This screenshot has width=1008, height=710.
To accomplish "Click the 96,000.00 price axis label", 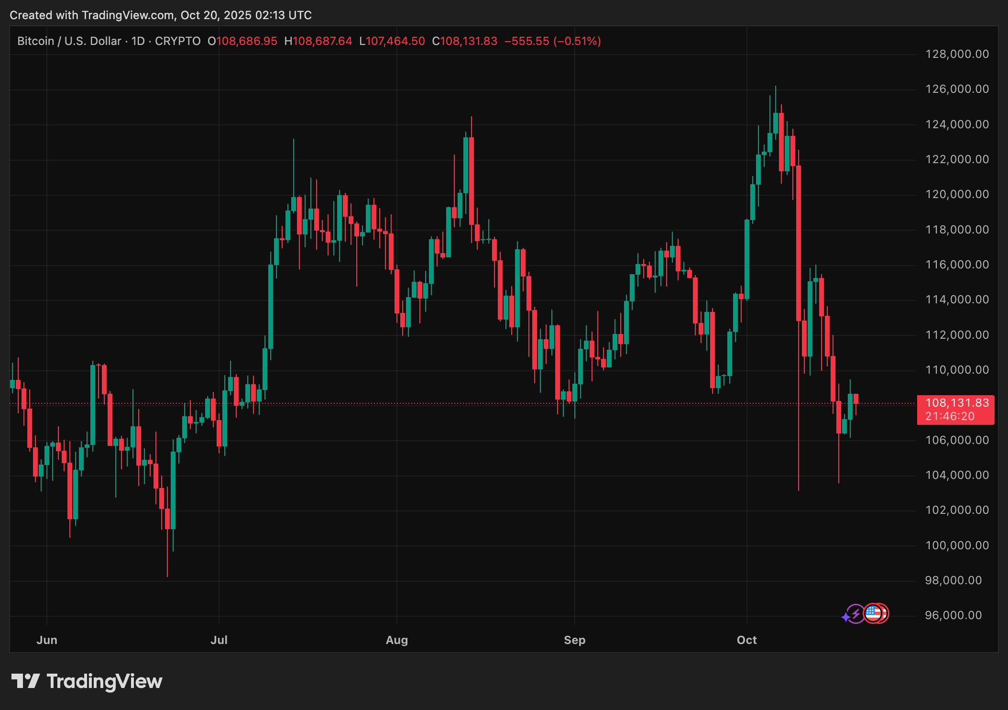I will 953,615.
